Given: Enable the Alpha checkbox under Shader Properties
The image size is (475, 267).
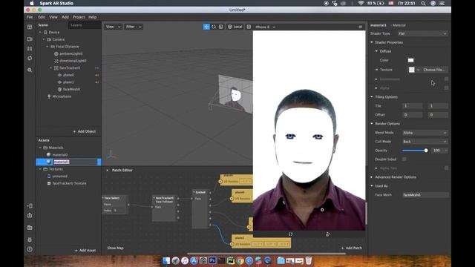Looking at the screenshot, I should 446,88.
